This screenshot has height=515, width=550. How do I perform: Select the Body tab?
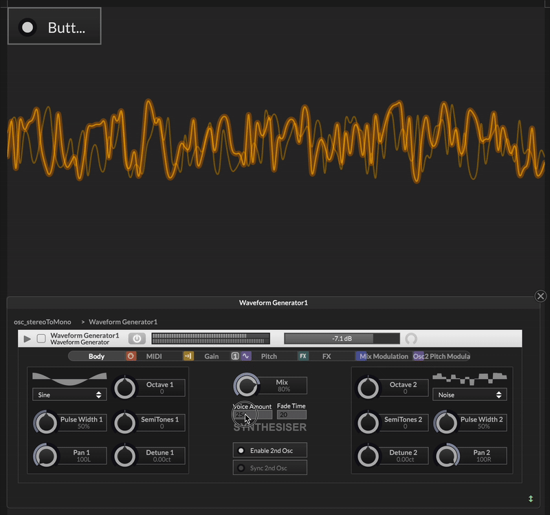(x=97, y=356)
